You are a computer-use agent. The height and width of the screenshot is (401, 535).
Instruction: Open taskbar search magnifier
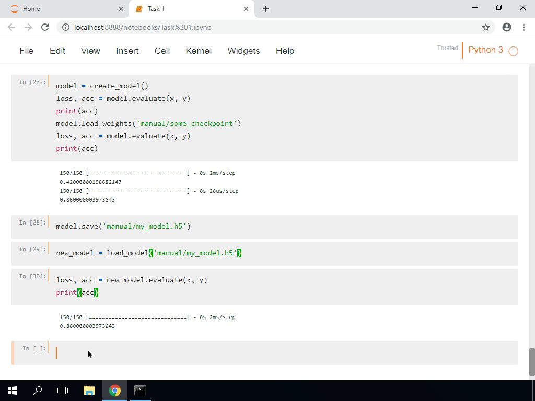point(38,391)
